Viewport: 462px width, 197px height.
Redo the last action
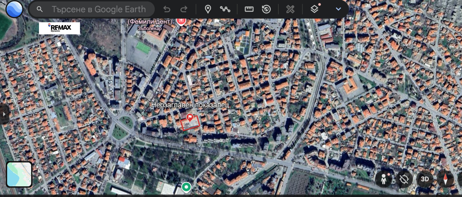184,9
